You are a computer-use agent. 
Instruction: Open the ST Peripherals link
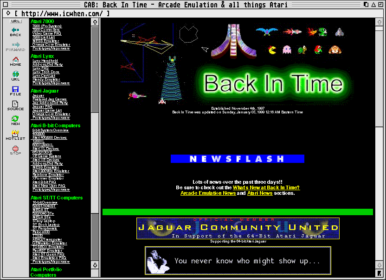pyautogui.click(x=45, y=228)
